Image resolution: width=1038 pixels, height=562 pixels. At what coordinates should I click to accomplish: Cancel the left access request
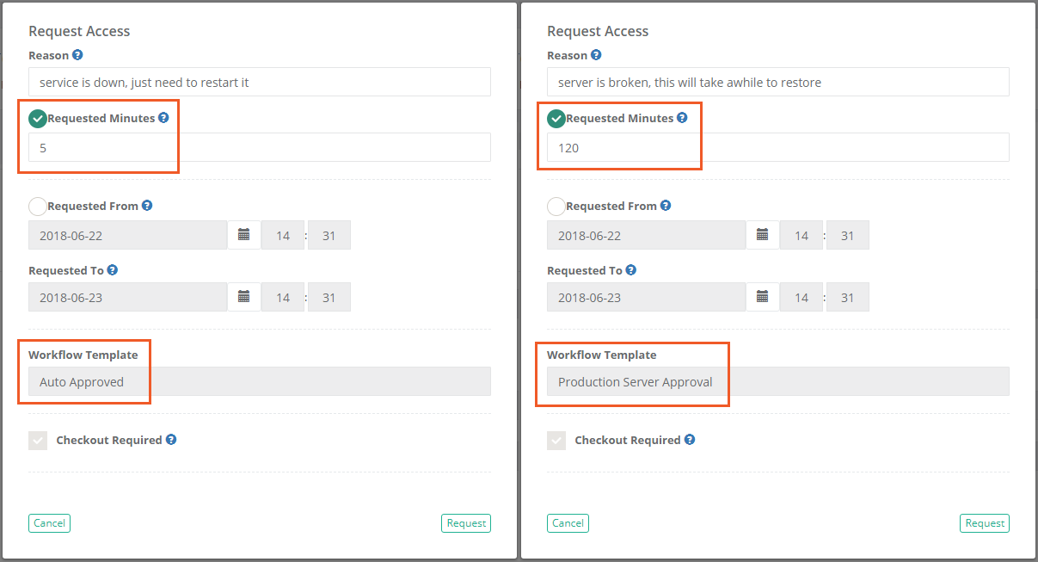pyautogui.click(x=49, y=522)
